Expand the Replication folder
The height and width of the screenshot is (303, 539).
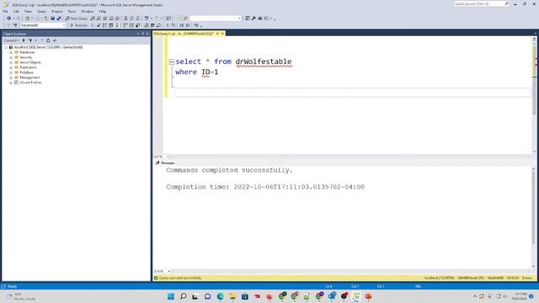pos(11,67)
